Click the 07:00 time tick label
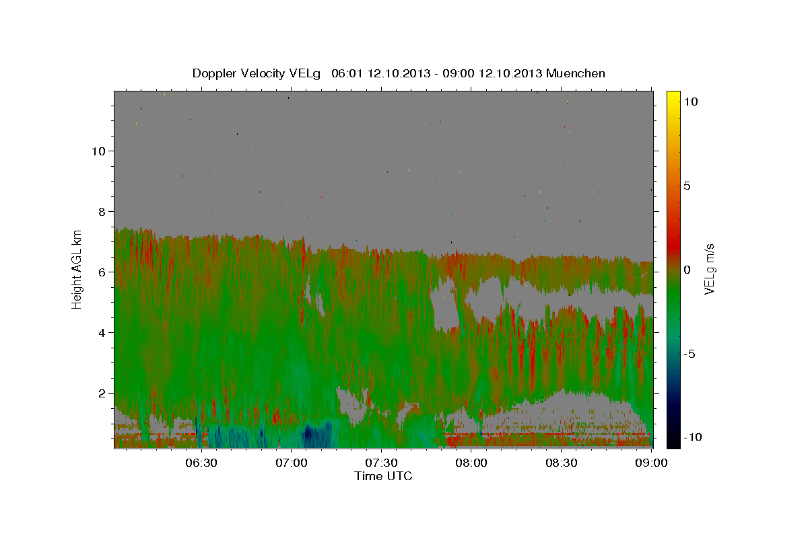 tap(292, 463)
